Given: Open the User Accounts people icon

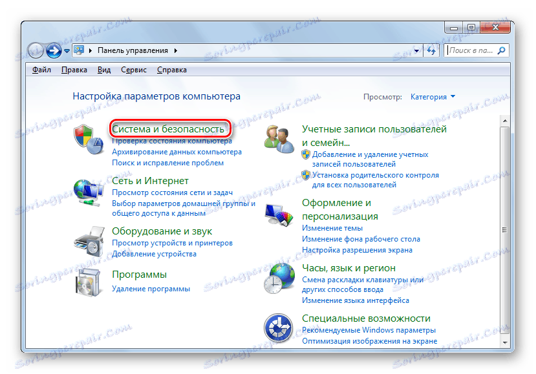Looking at the screenshot, I should 279,139.
